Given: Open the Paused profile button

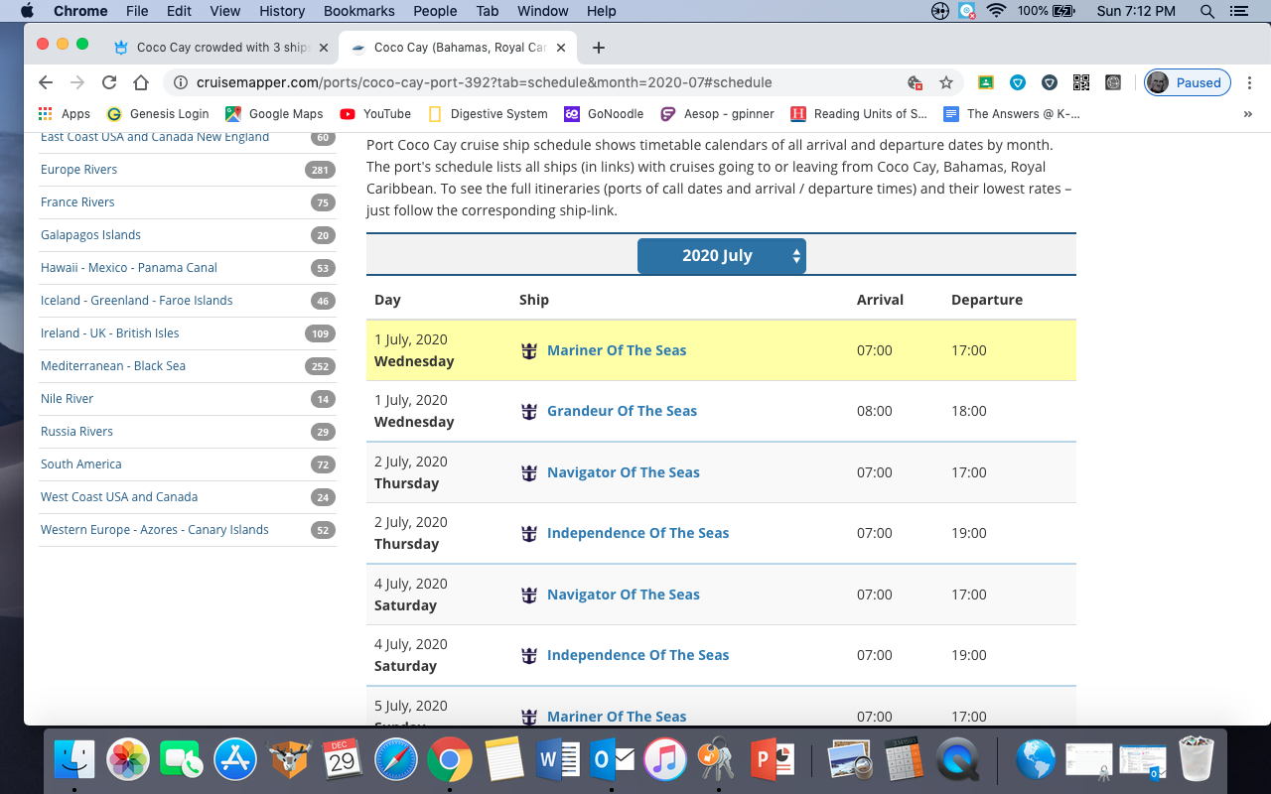Looking at the screenshot, I should click(1188, 82).
